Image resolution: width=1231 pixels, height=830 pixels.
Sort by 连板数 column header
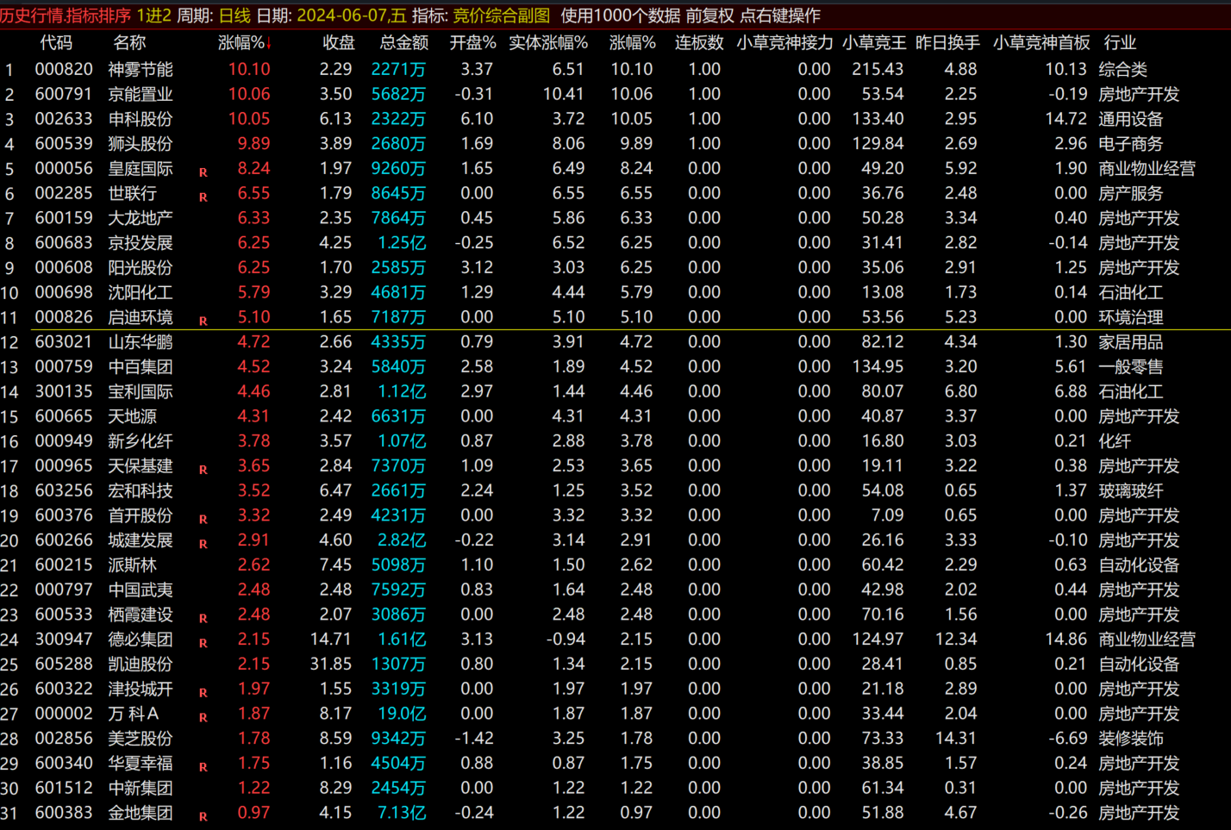pyautogui.click(x=698, y=43)
